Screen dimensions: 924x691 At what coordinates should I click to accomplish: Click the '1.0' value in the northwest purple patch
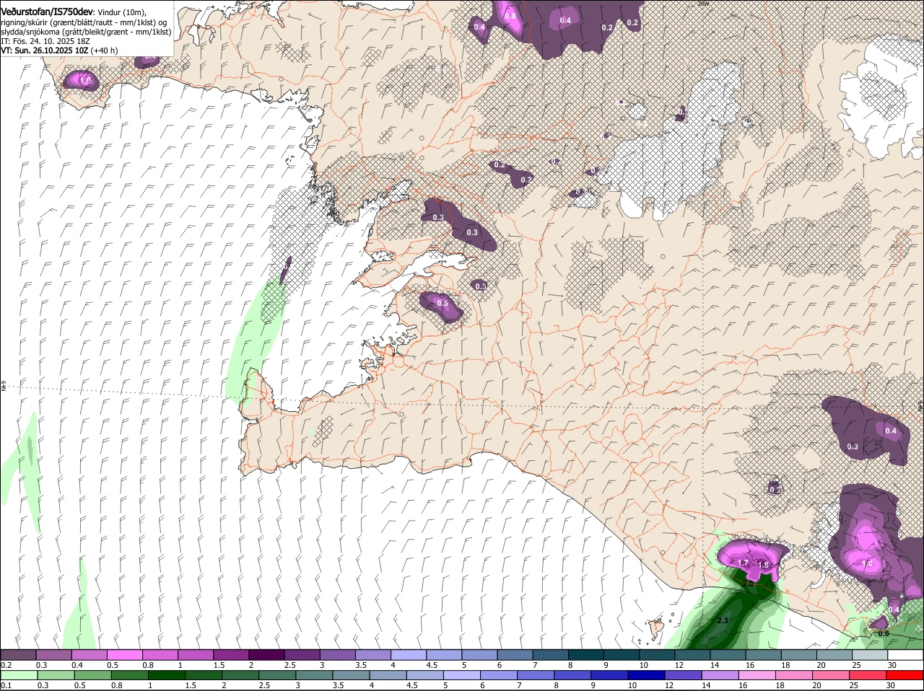[85, 80]
